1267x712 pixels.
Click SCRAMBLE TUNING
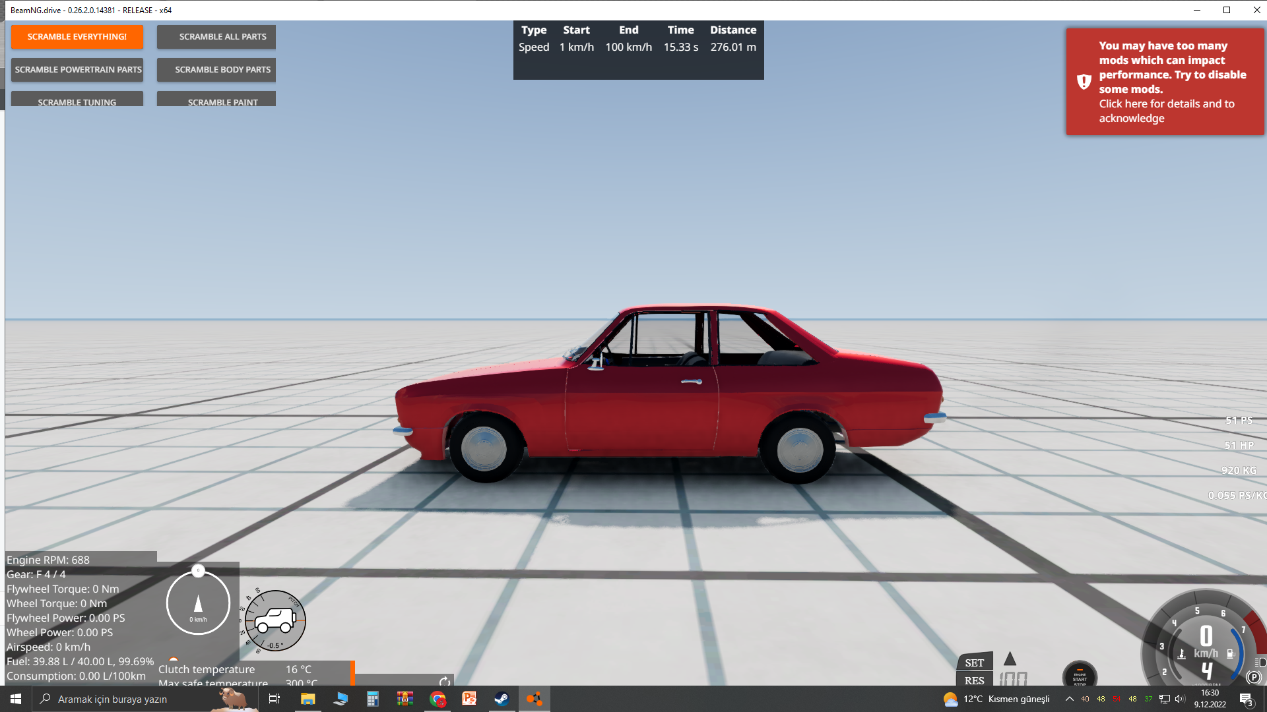(77, 100)
